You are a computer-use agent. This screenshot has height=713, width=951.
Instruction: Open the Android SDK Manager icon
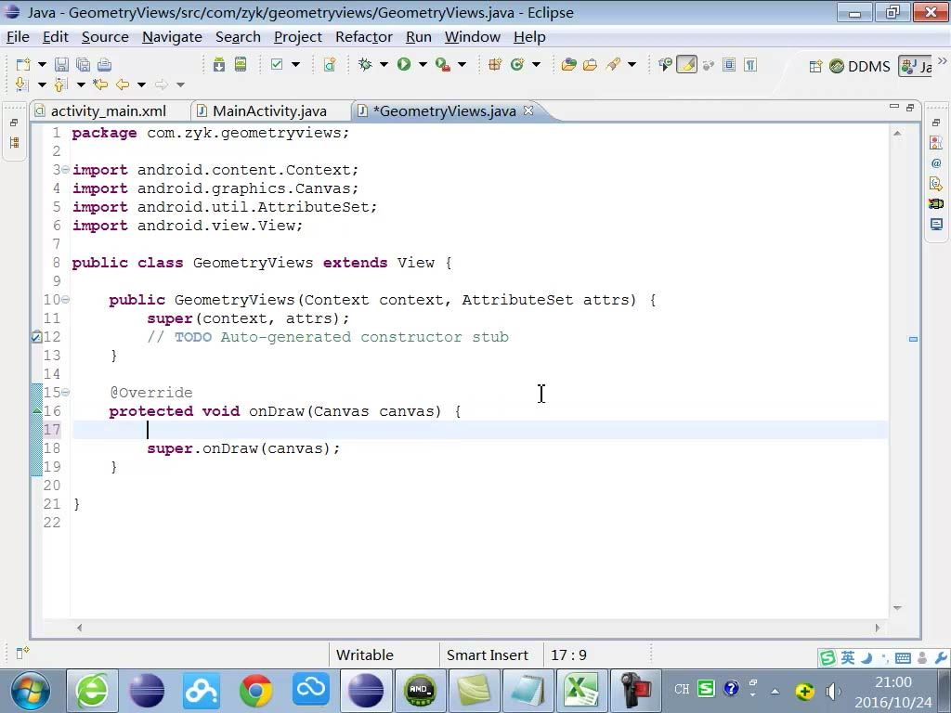tap(219, 64)
